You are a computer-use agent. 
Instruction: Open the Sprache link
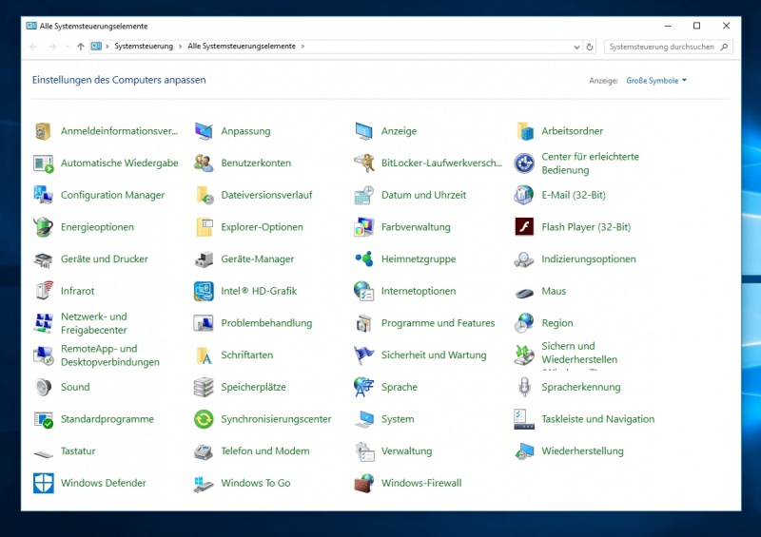coord(399,387)
